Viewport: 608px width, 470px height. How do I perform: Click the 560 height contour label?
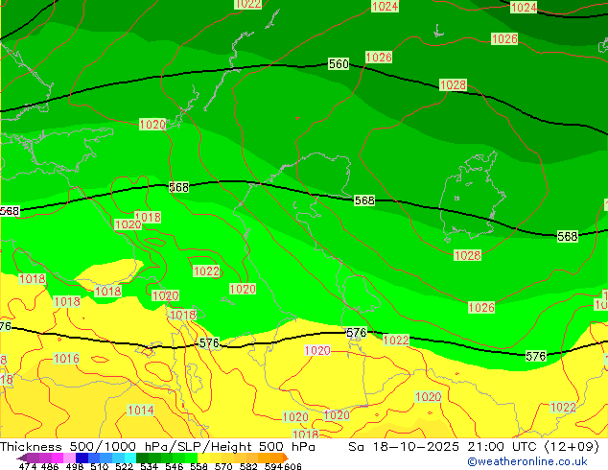[339, 63]
